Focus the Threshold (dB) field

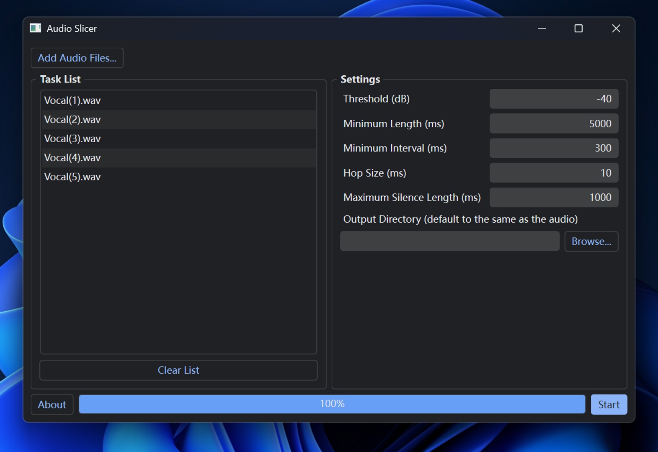tap(554, 99)
